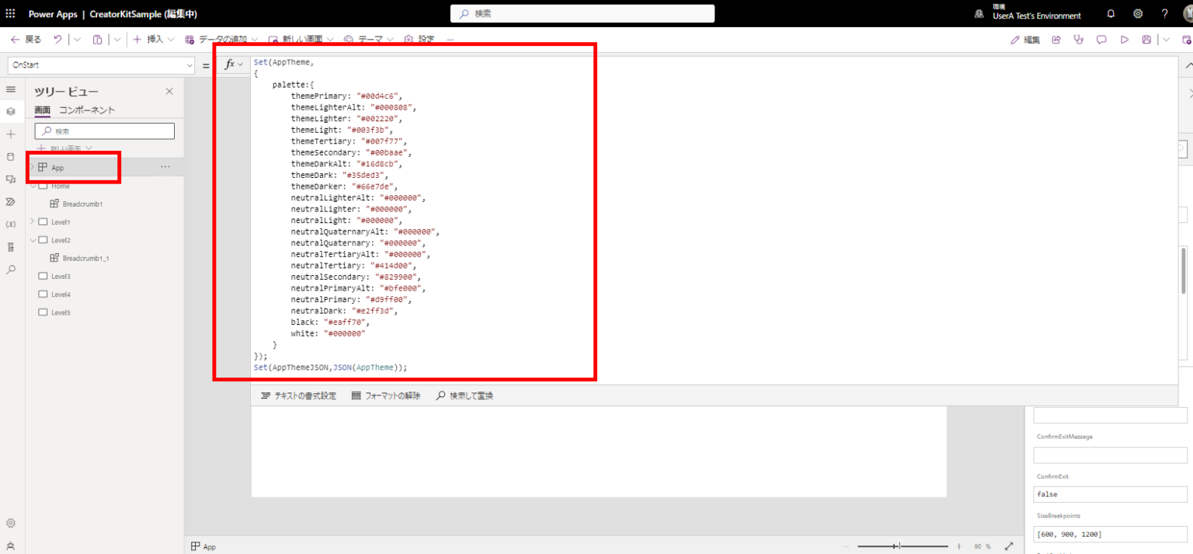The image size is (1193, 554).
Task: Save the app using the disk icon
Action: 1147,39
